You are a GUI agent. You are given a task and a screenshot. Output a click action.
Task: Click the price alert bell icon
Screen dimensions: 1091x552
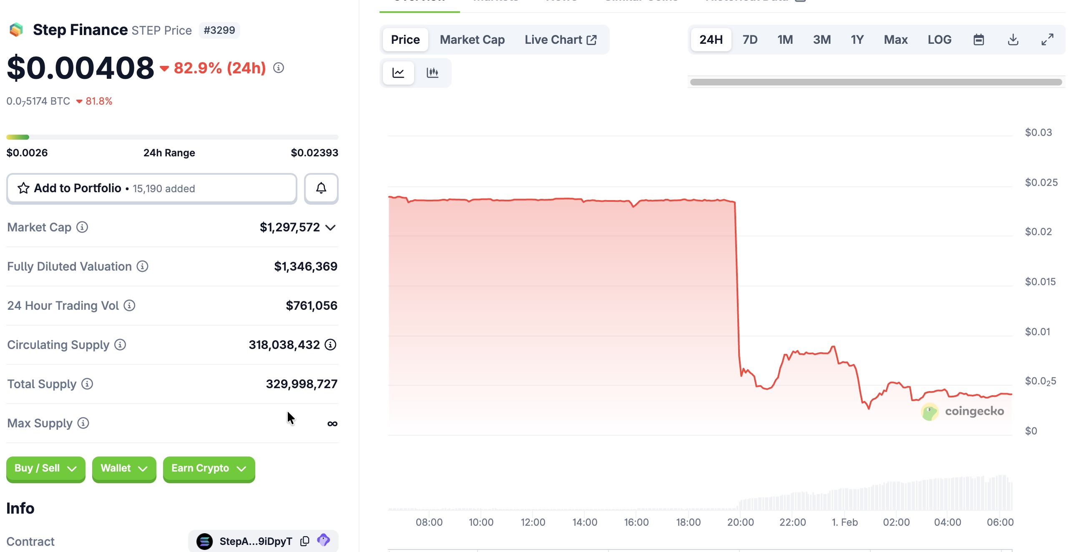pos(321,188)
